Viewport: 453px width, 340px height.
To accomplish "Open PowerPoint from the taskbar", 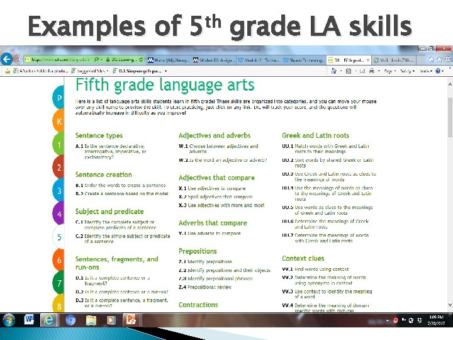I will [x=131, y=320].
